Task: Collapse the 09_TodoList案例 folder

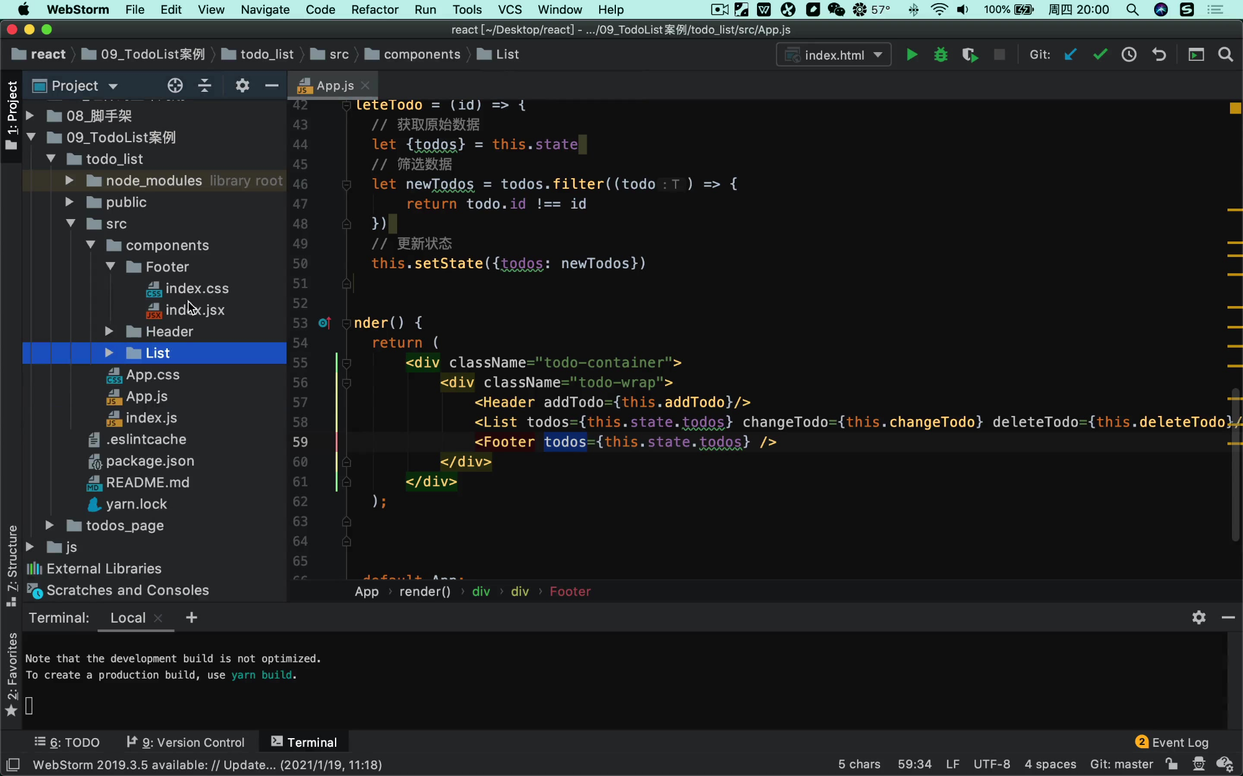Action: click(30, 137)
